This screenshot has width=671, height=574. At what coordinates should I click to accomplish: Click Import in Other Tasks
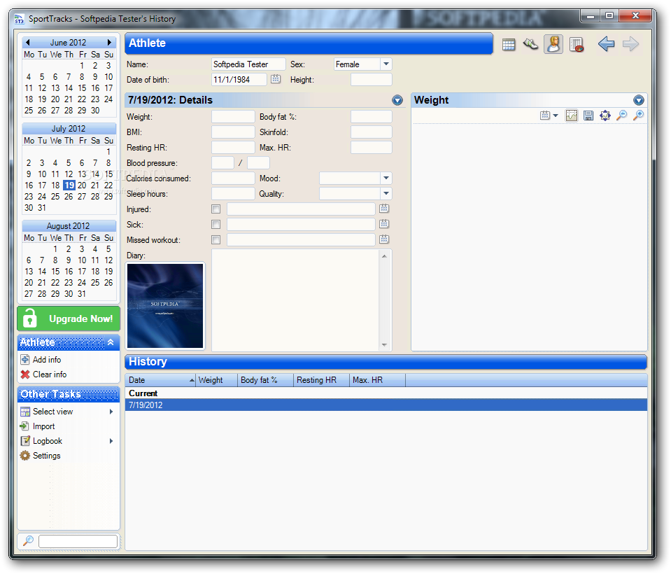43,426
